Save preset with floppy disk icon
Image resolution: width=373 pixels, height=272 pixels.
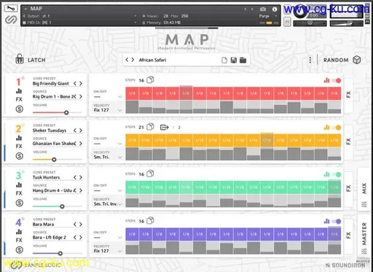click(x=234, y=60)
